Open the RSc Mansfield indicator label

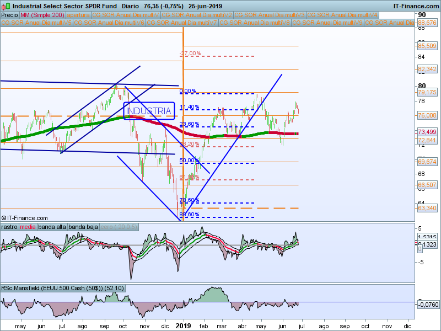(x=62, y=288)
